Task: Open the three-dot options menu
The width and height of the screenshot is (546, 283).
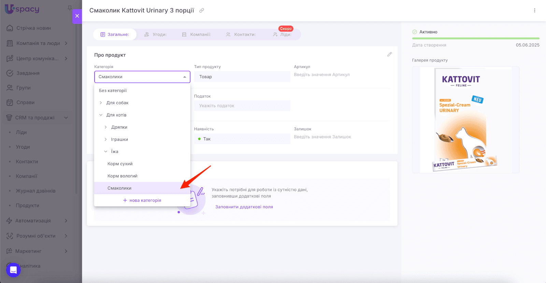Action: point(535,11)
